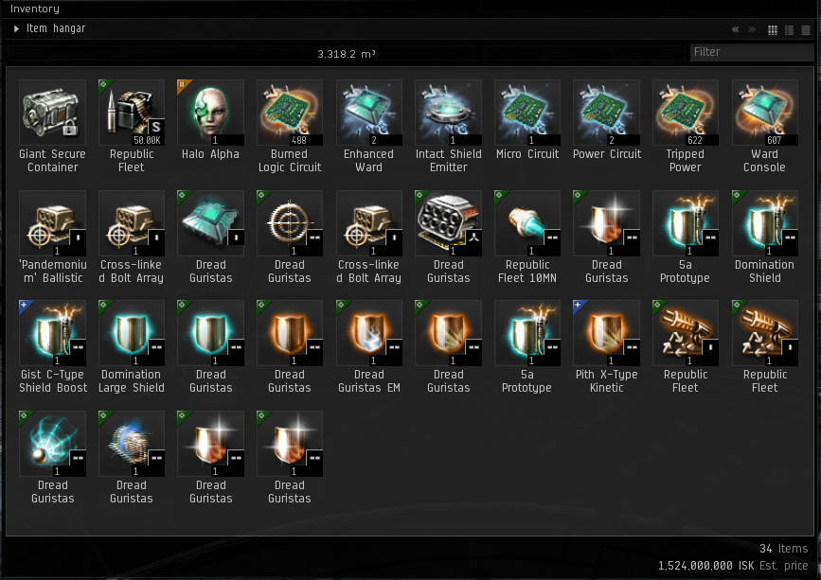Screen dimensions: 821x580
Task: Select the Dread Guristas blue fingerprint-pattern module
Action: [132, 444]
